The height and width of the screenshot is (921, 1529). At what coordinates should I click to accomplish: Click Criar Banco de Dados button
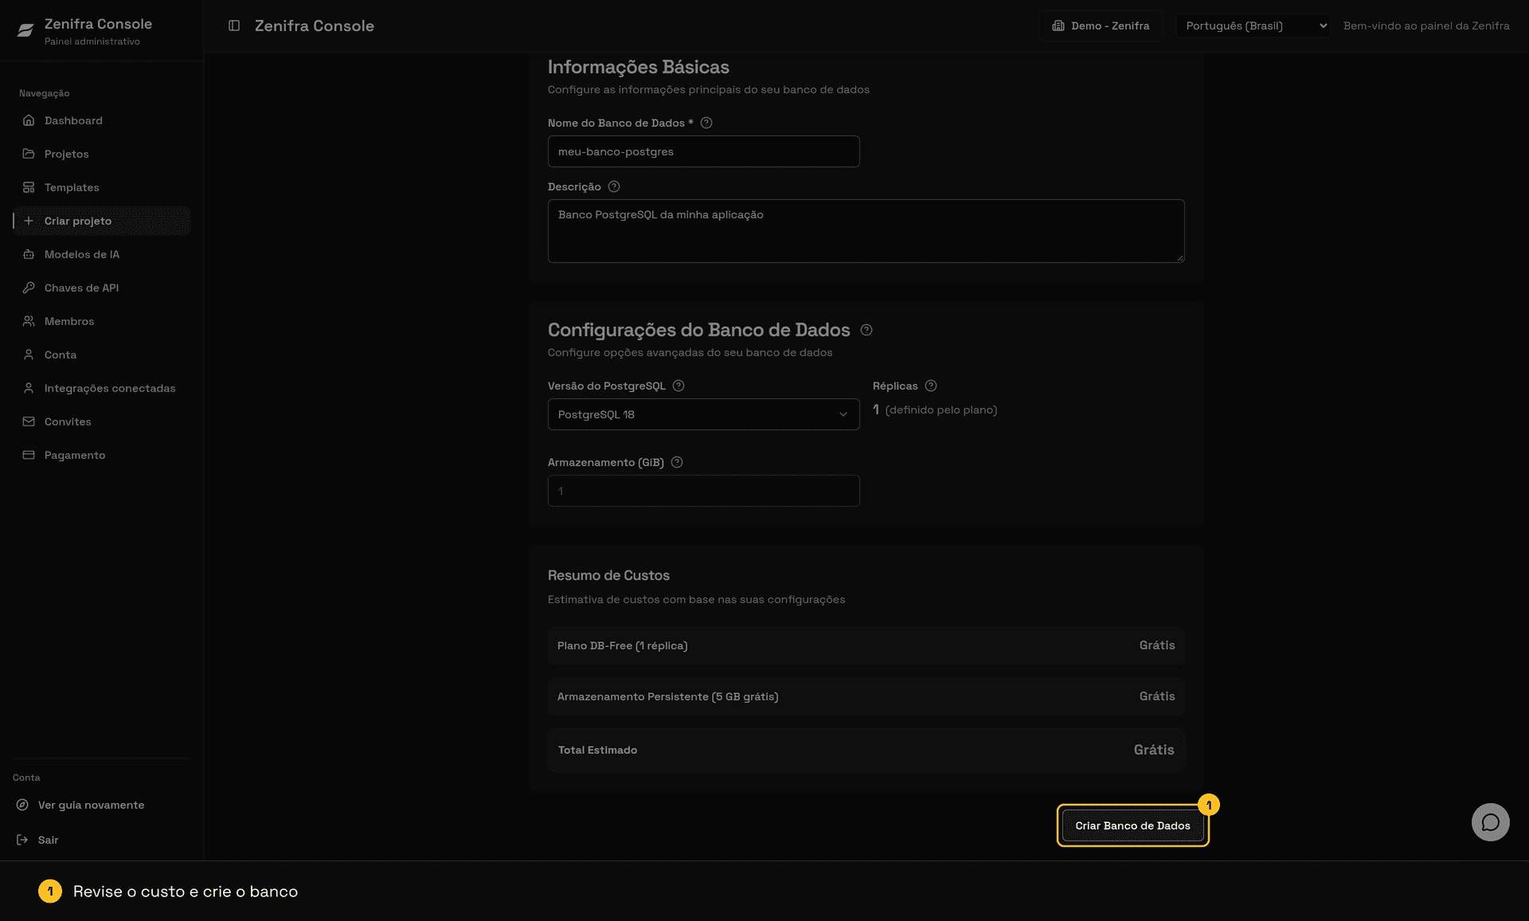click(x=1132, y=825)
